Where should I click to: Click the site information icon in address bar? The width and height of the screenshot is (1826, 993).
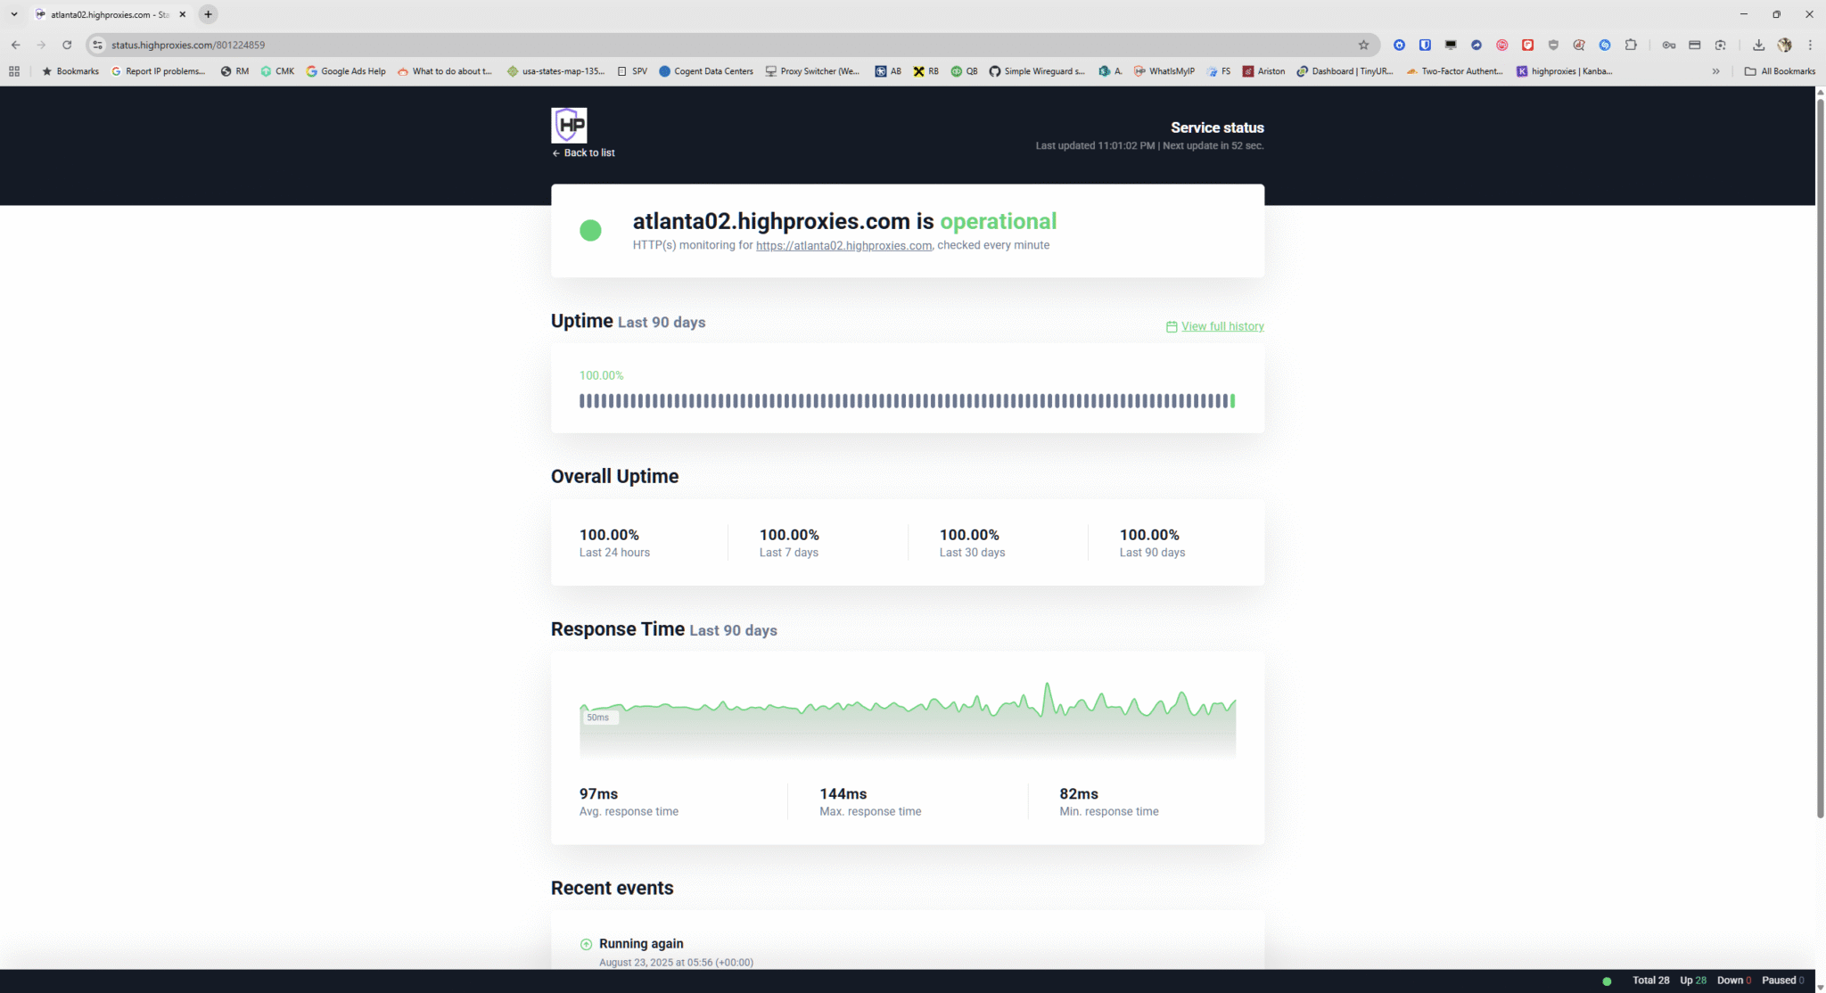point(98,45)
